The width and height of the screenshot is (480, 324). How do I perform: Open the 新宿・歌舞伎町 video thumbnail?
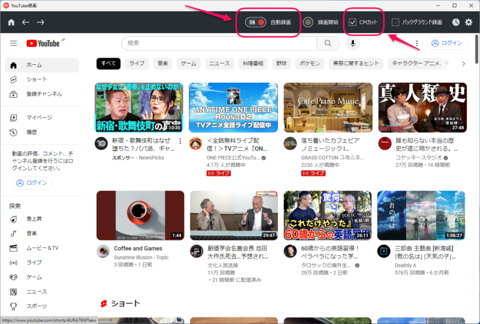coord(139,107)
